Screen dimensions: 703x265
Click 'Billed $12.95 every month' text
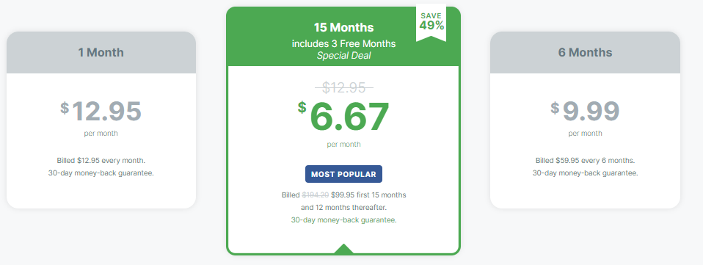(101, 160)
